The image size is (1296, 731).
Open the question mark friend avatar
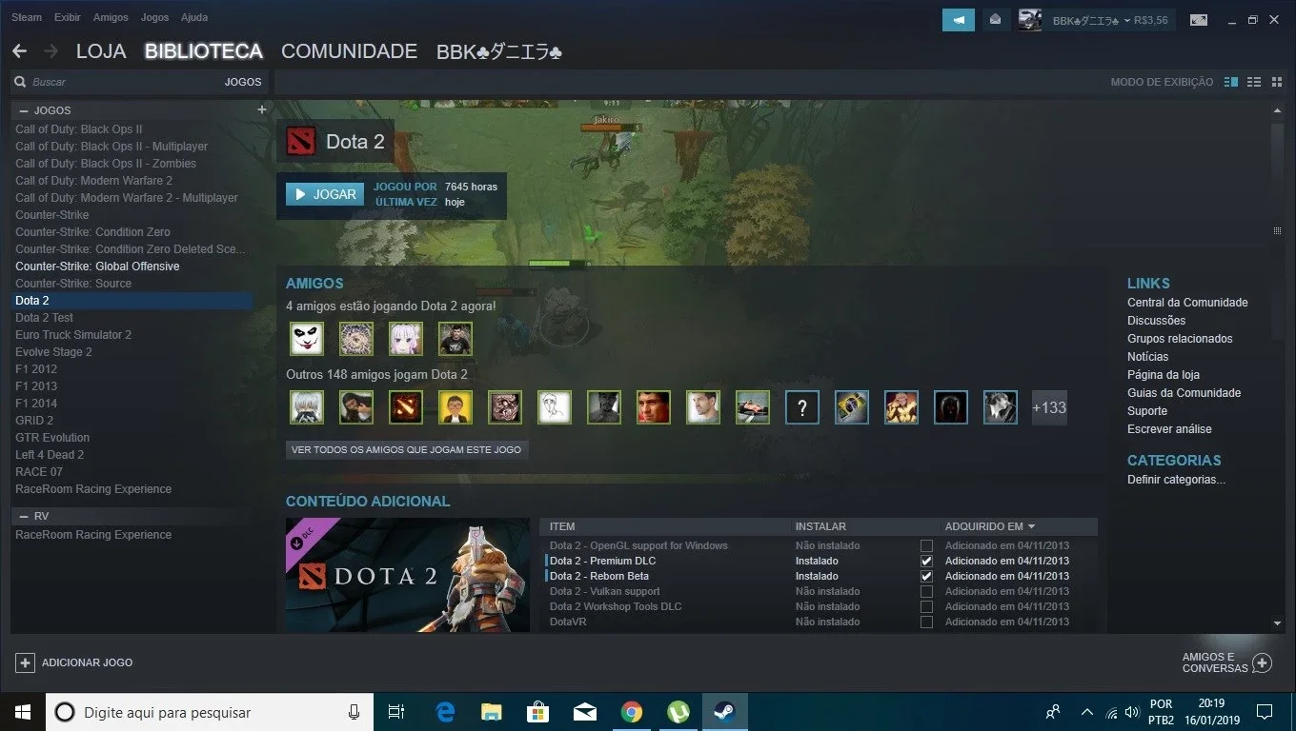(x=802, y=407)
